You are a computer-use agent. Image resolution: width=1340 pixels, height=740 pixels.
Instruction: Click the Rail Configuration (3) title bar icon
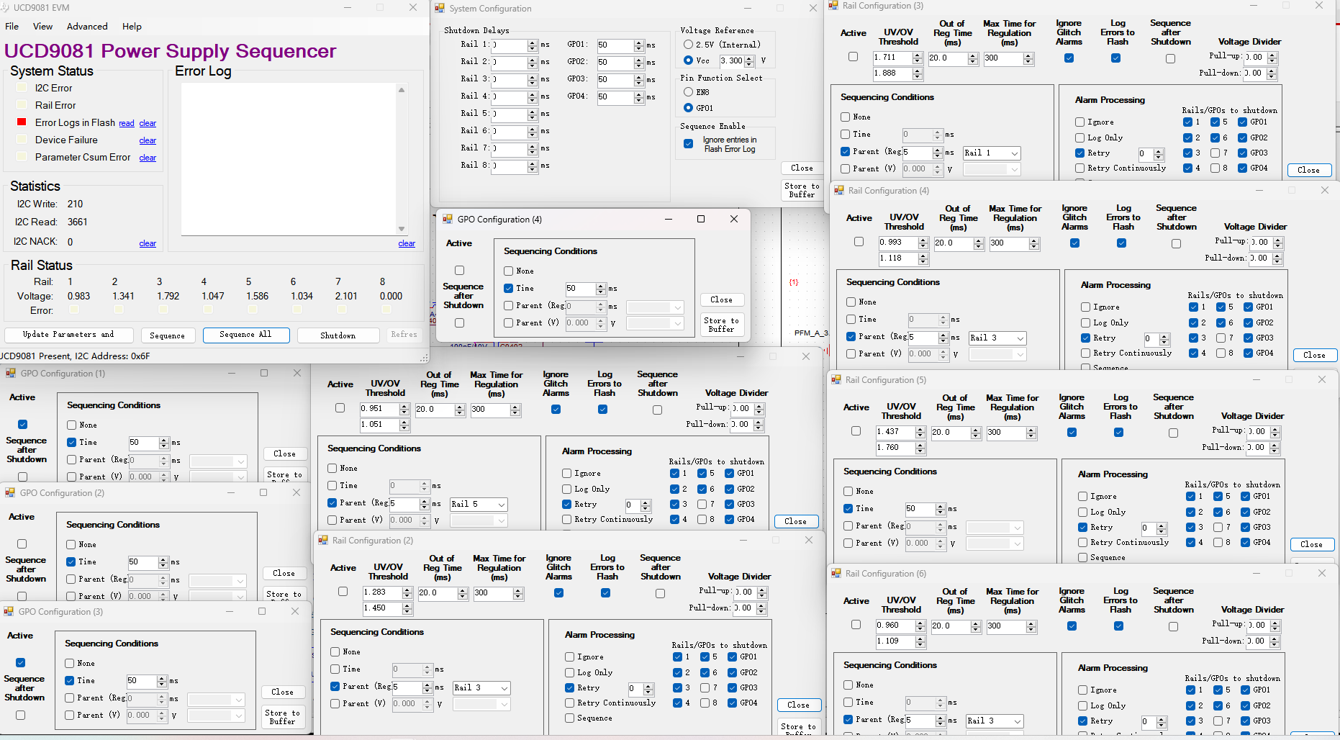click(833, 6)
